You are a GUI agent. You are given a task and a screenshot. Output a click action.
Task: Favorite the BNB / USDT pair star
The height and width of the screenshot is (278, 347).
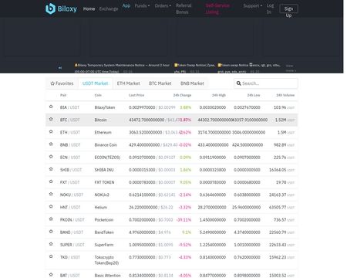pos(51,144)
